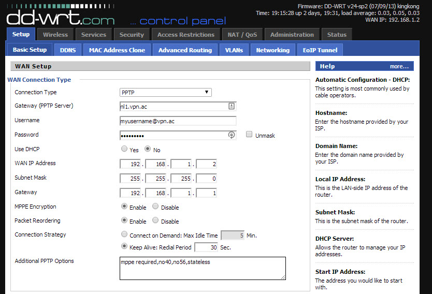Focus the Password field

[x=178, y=135]
